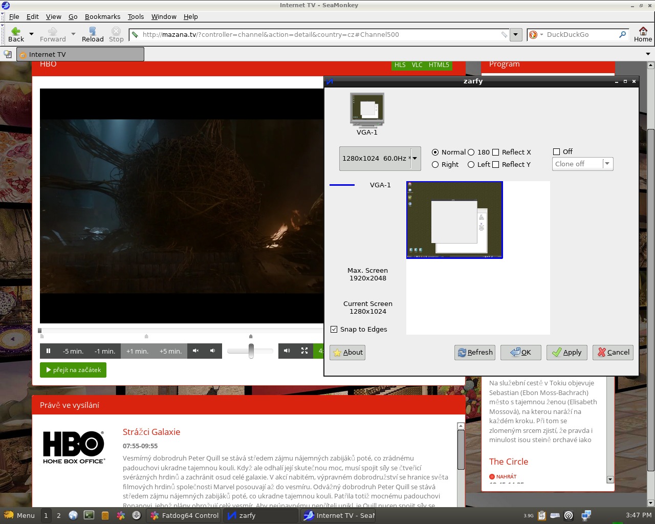Open the Tools menu
The height and width of the screenshot is (524, 655).
pos(136,16)
